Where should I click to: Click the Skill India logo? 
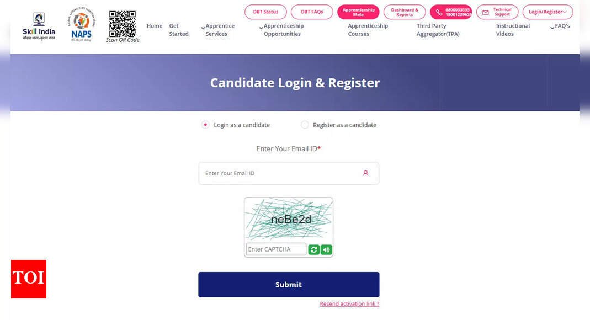point(39,26)
